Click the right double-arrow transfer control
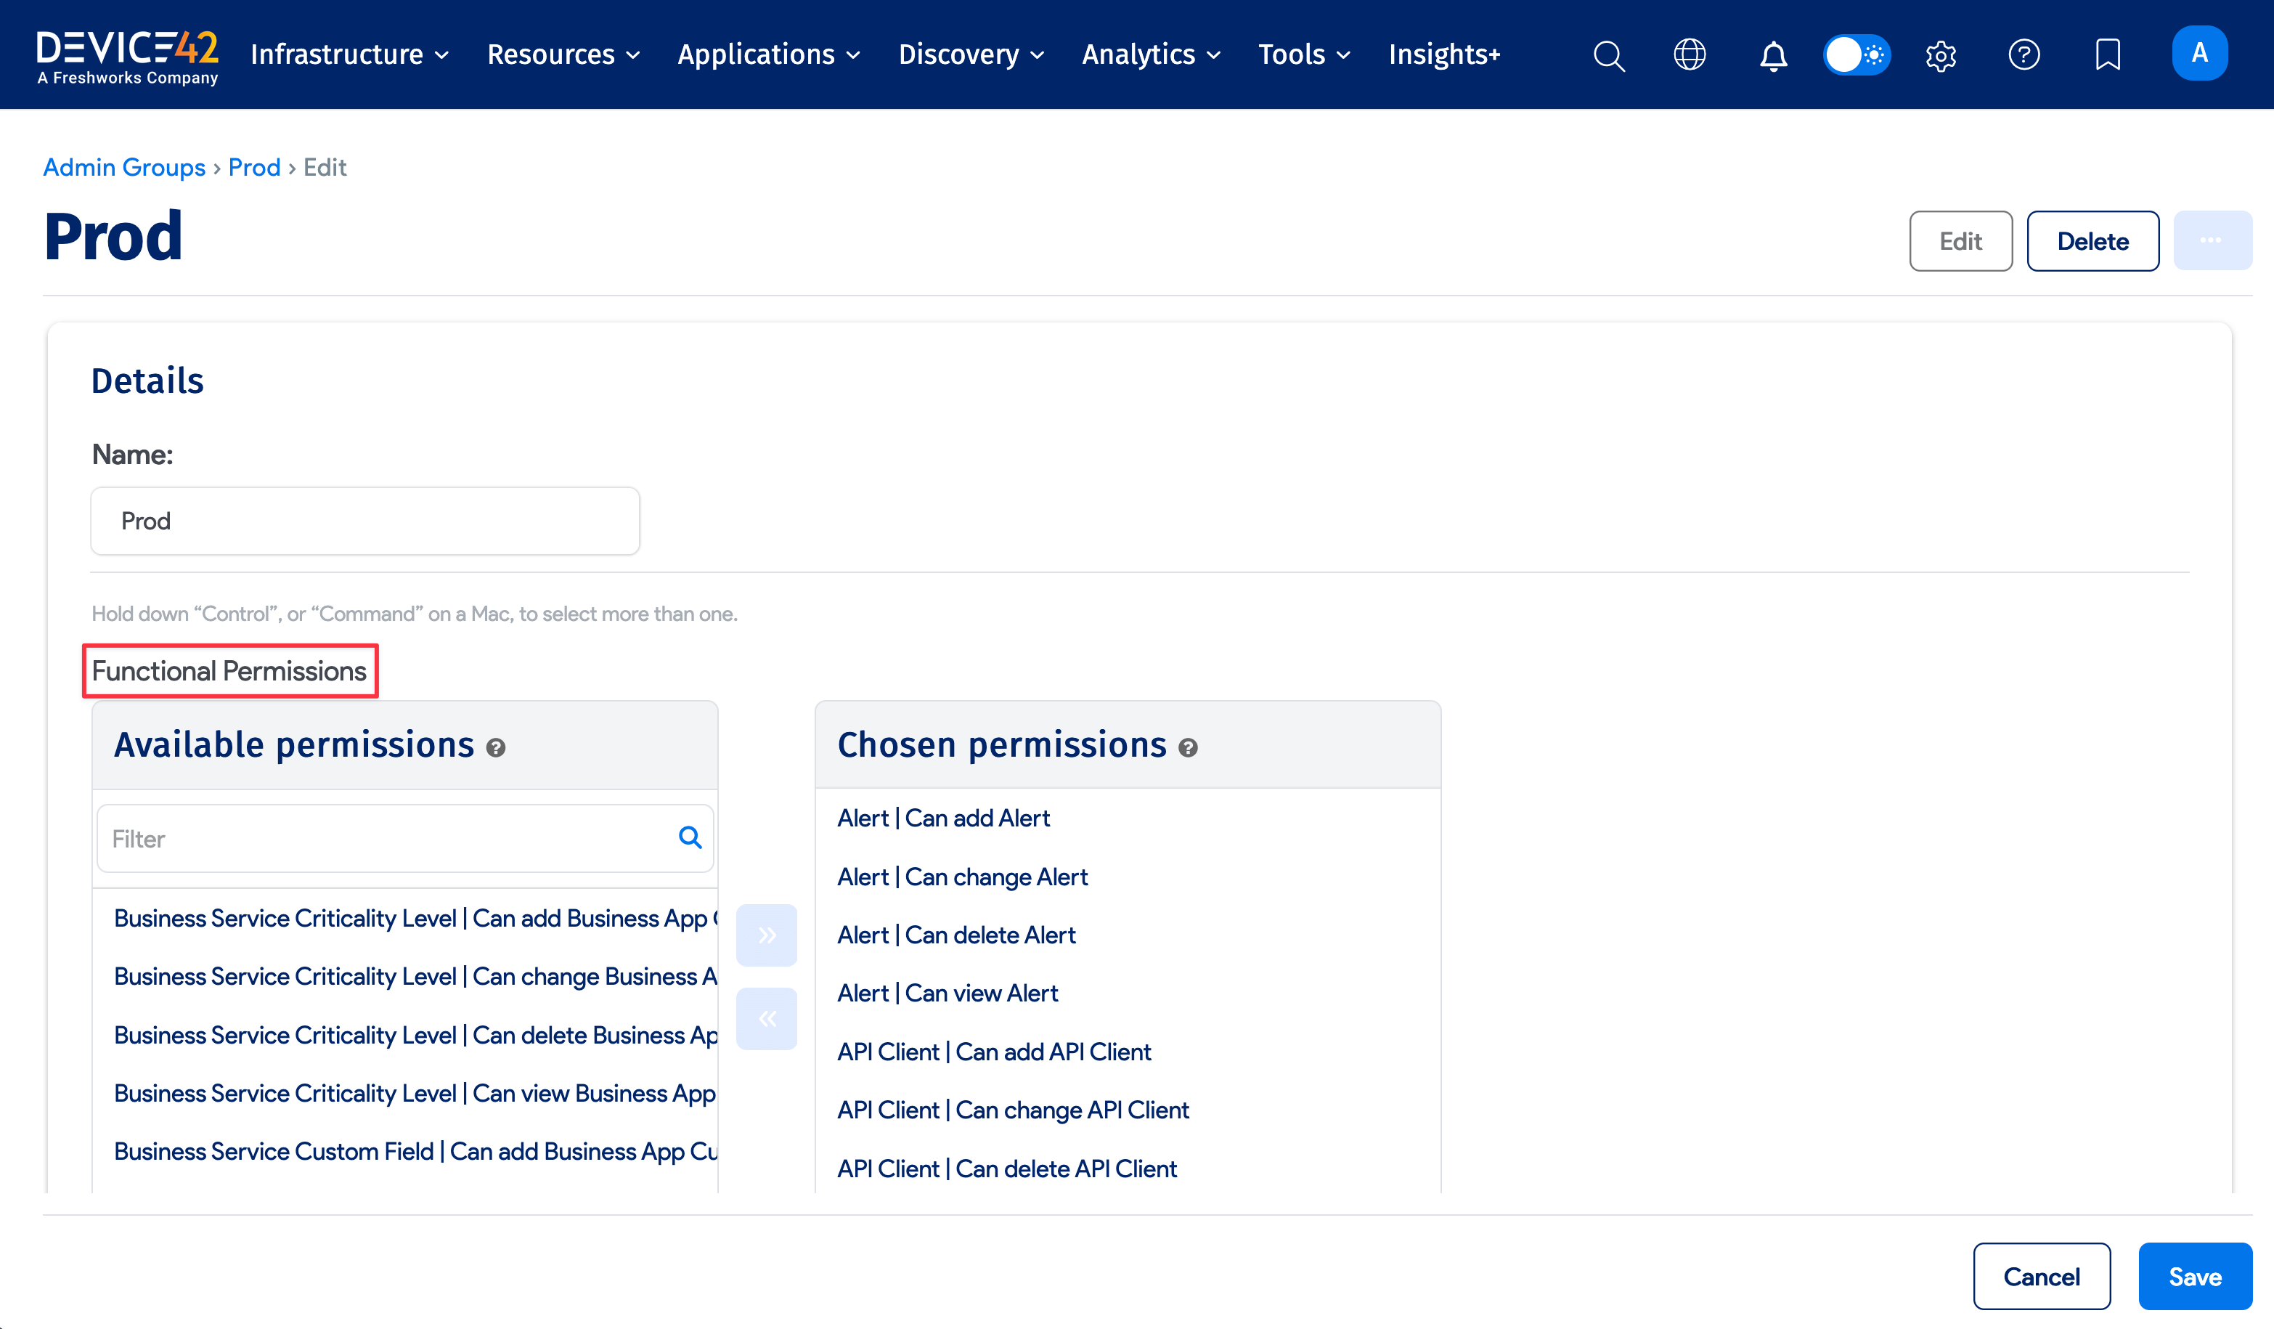The width and height of the screenshot is (2274, 1329). tap(766, 935)
